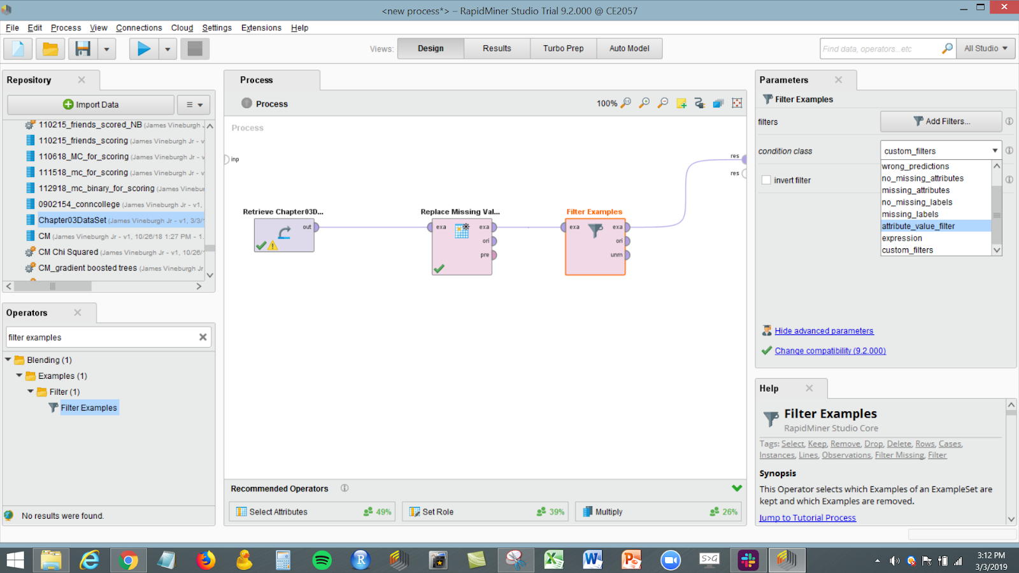This screenshot has width=1019, height=573.
Task: Close the Help panel tab
Action: point(809,388)
